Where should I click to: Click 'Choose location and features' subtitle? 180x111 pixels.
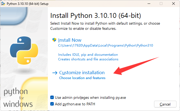pos(82,78)
